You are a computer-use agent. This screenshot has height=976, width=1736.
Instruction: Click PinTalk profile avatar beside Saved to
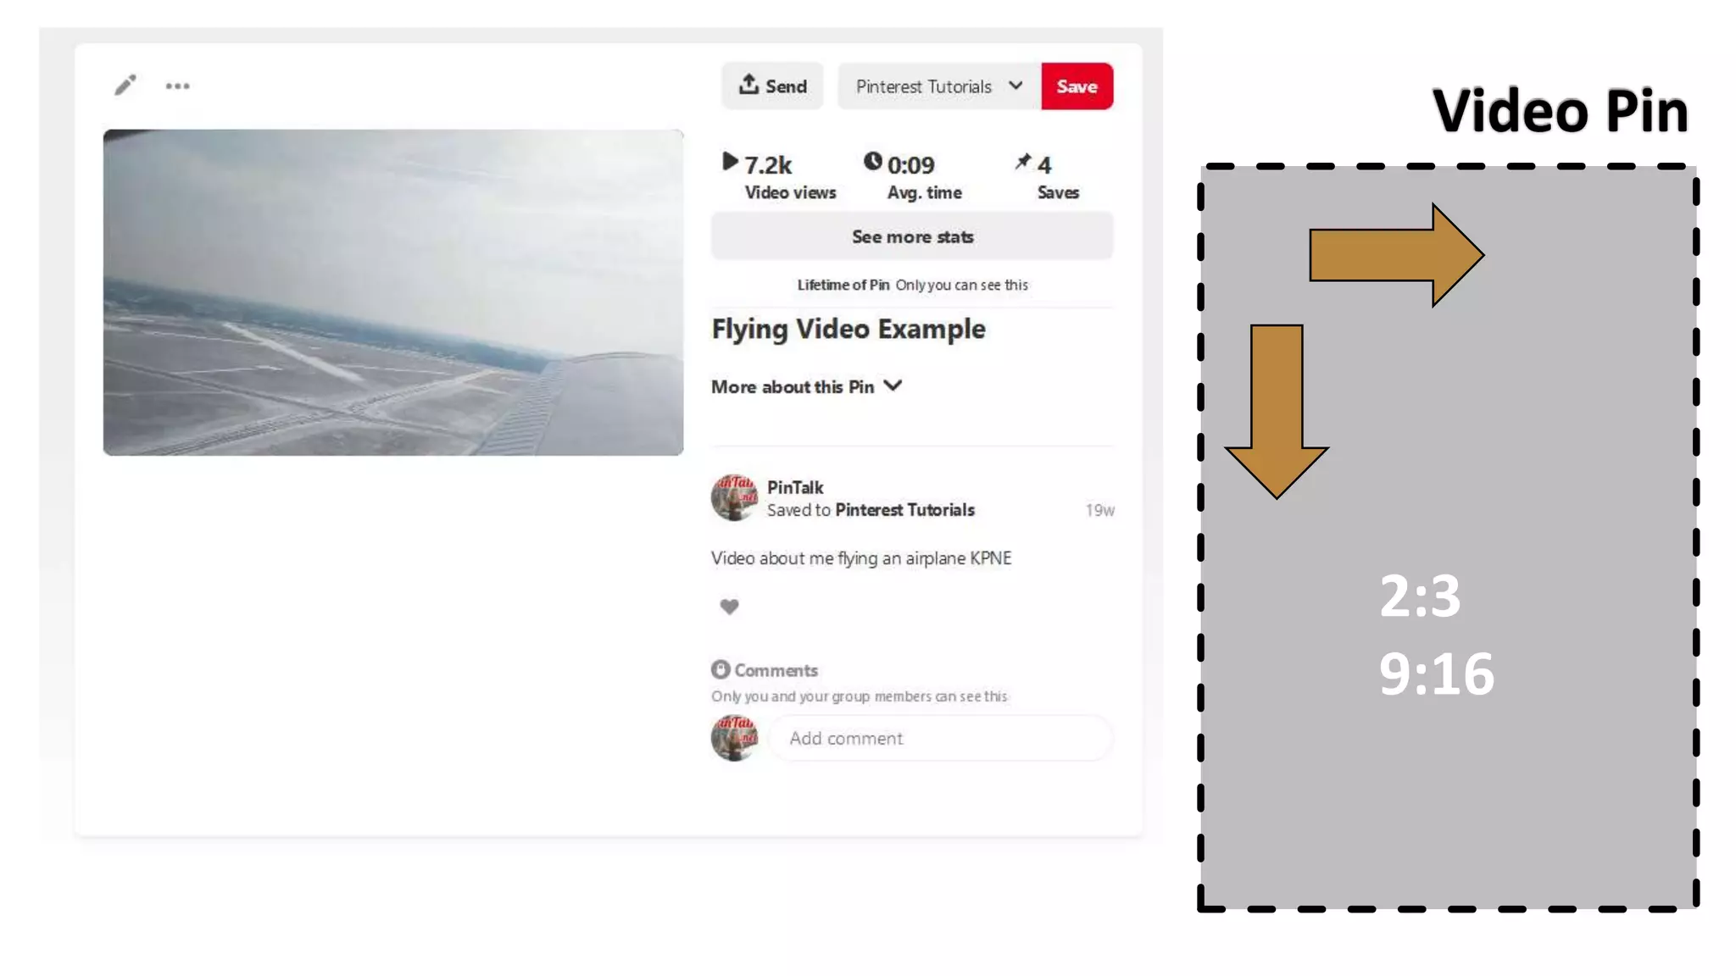pyautogui.click(x=734, y=497)
